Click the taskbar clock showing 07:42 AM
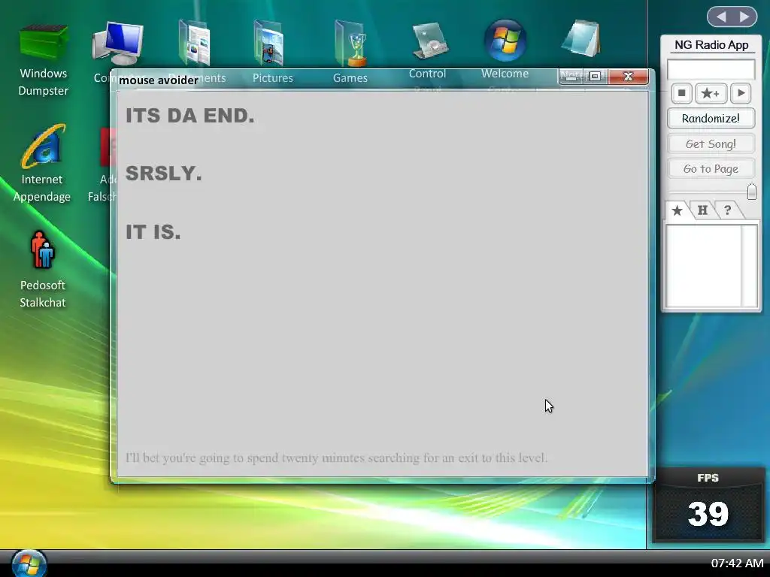Image resolution: width=770 pixels, height=577 pixels. tap(737, 563)
